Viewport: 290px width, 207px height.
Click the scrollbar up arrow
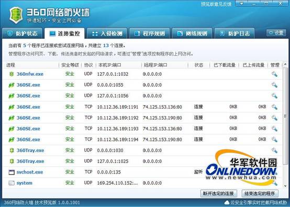coord(285,64)
